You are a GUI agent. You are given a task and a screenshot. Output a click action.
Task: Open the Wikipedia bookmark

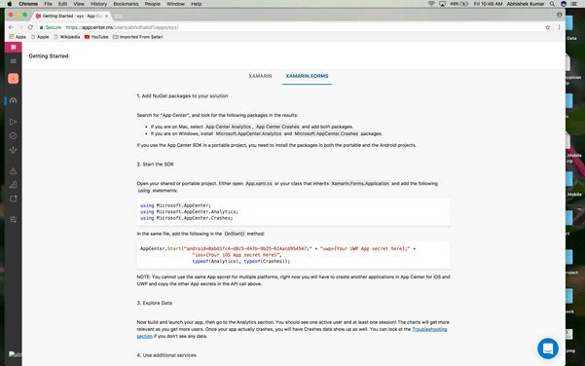click(67, 37)
